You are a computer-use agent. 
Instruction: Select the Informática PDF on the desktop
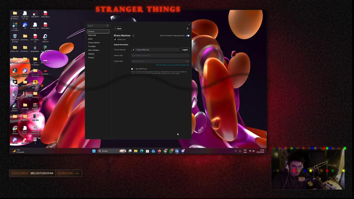(45, 15)
